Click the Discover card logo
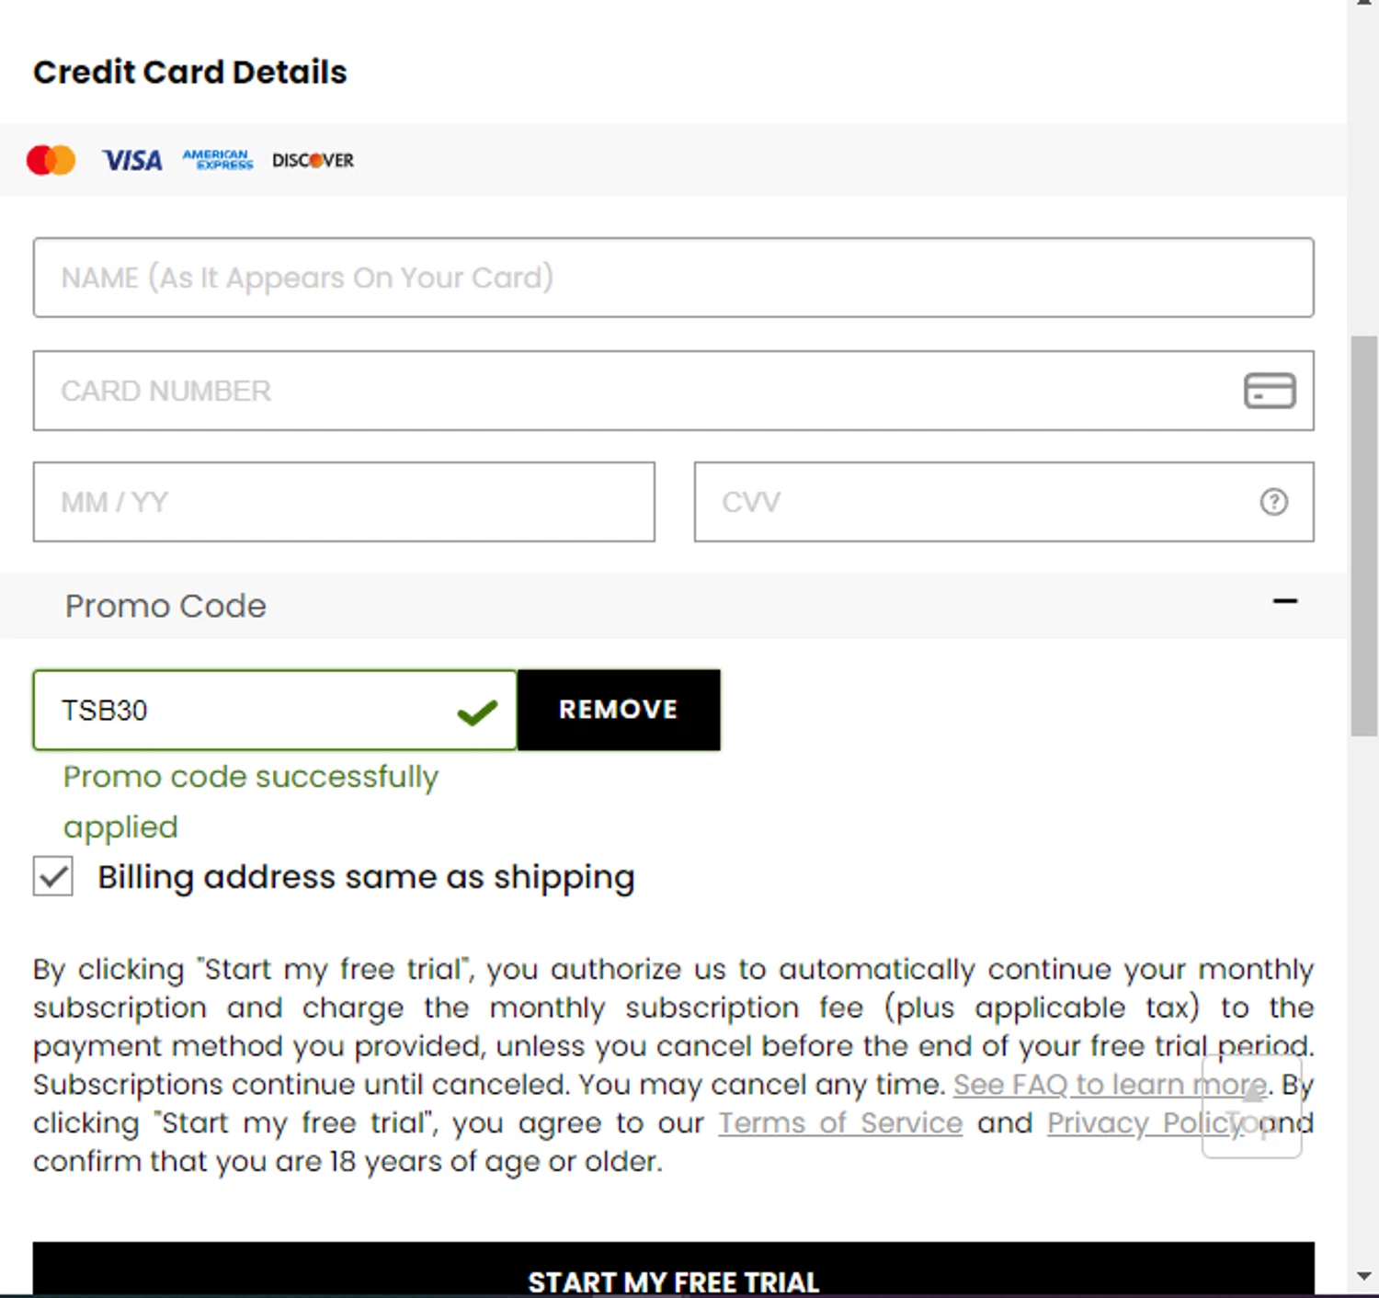1379x1298 pixels. (313, 160)
